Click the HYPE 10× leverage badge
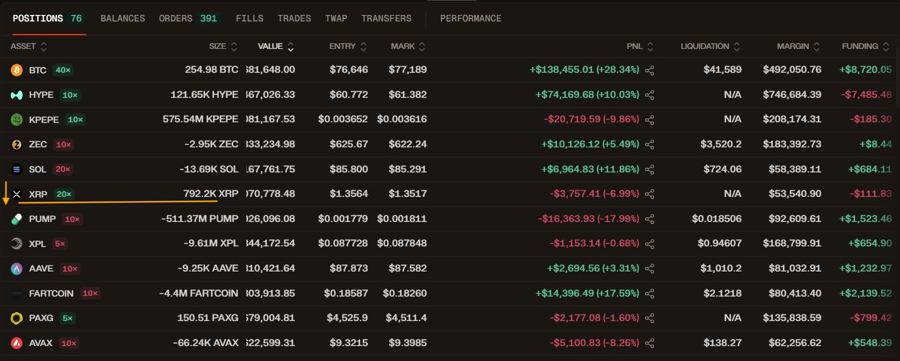Screen dimensions: 900x361 [x=70, y=95]
